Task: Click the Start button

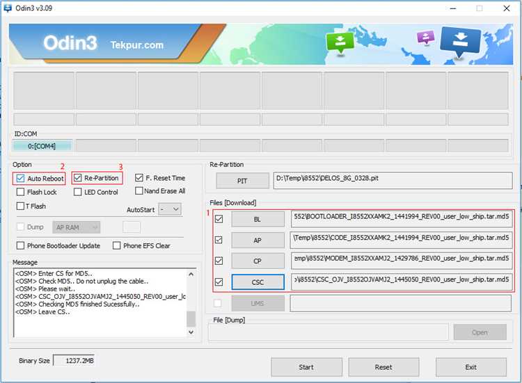Action: (x=307, y=367)
